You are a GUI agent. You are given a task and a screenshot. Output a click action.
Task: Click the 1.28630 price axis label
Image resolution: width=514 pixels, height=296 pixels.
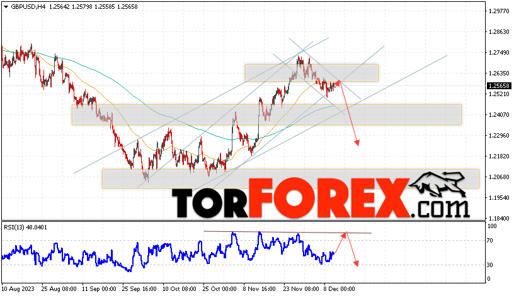tap(499, 31)
